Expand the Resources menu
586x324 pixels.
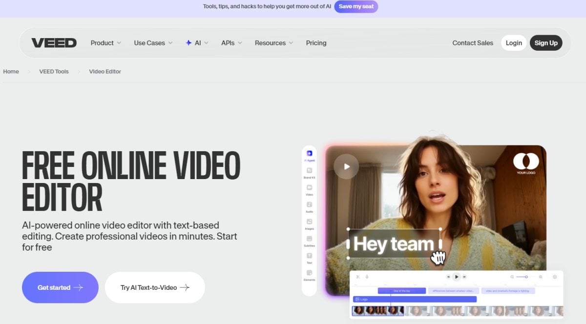pos(270,43)
